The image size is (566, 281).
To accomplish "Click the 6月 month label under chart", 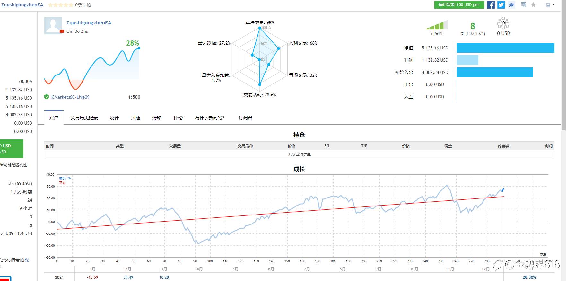I will coord(271,269).
